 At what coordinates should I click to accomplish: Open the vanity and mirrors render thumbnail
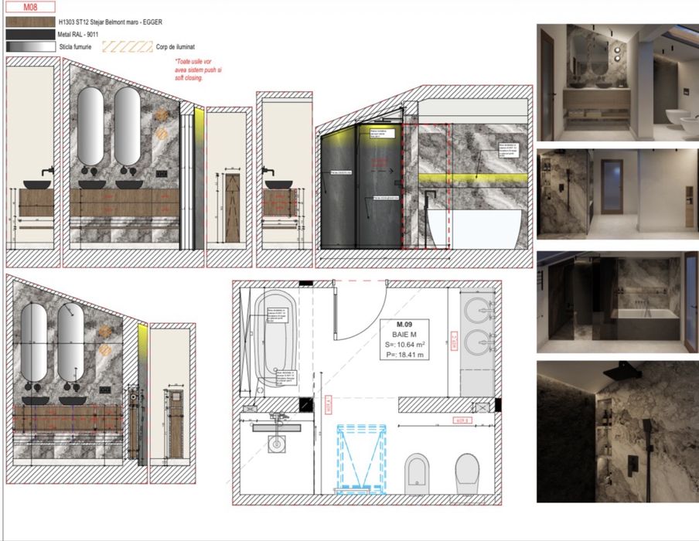(618, 83)
